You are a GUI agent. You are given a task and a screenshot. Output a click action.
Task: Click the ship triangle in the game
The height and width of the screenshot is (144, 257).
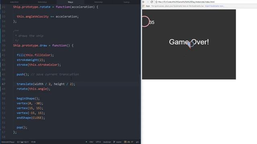(x=190, y=45)
